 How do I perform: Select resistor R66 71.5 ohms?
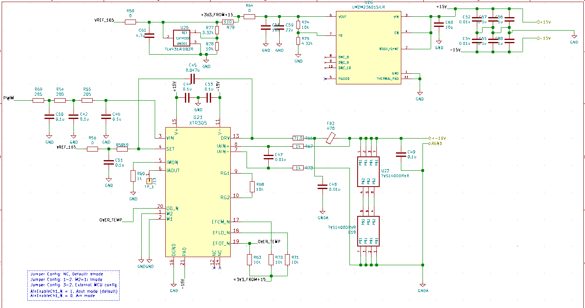tap(298, 139)
